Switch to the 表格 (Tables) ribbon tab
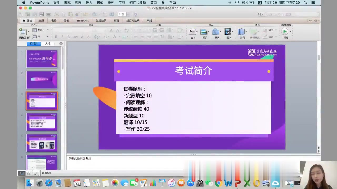This screenshot has height=189, width=337. pos(54,20)
